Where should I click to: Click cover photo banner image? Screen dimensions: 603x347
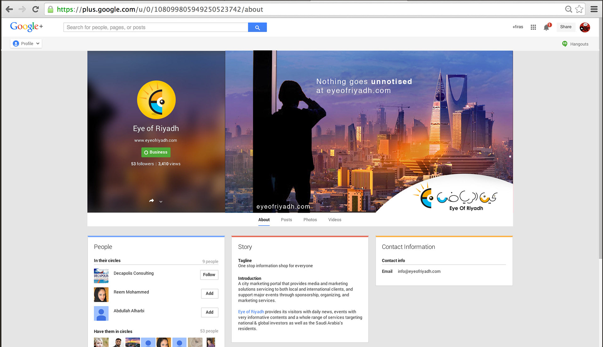[x=369, y=131]
